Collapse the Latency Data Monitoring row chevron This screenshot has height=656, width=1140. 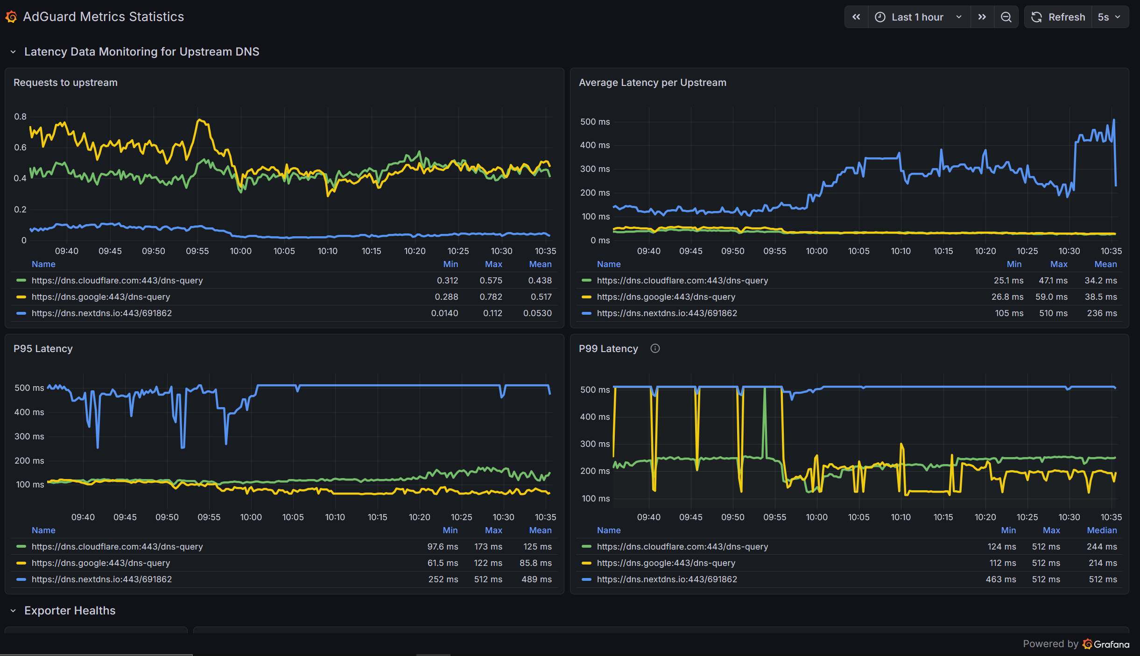13,52
